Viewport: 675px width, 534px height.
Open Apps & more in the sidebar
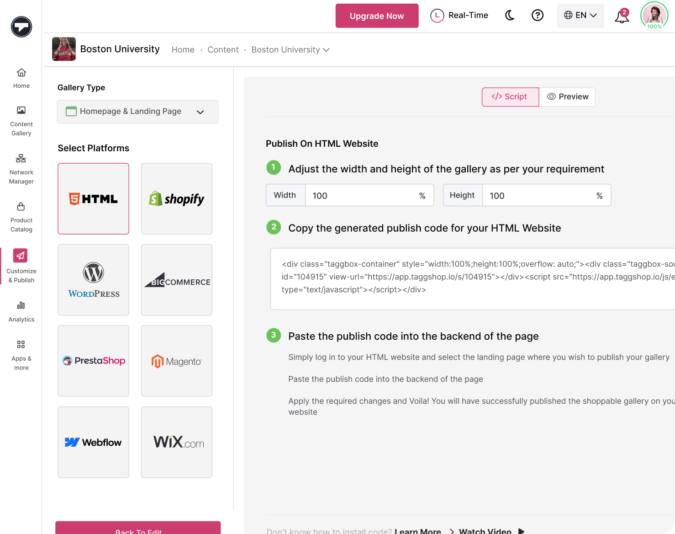coord(21,355)
